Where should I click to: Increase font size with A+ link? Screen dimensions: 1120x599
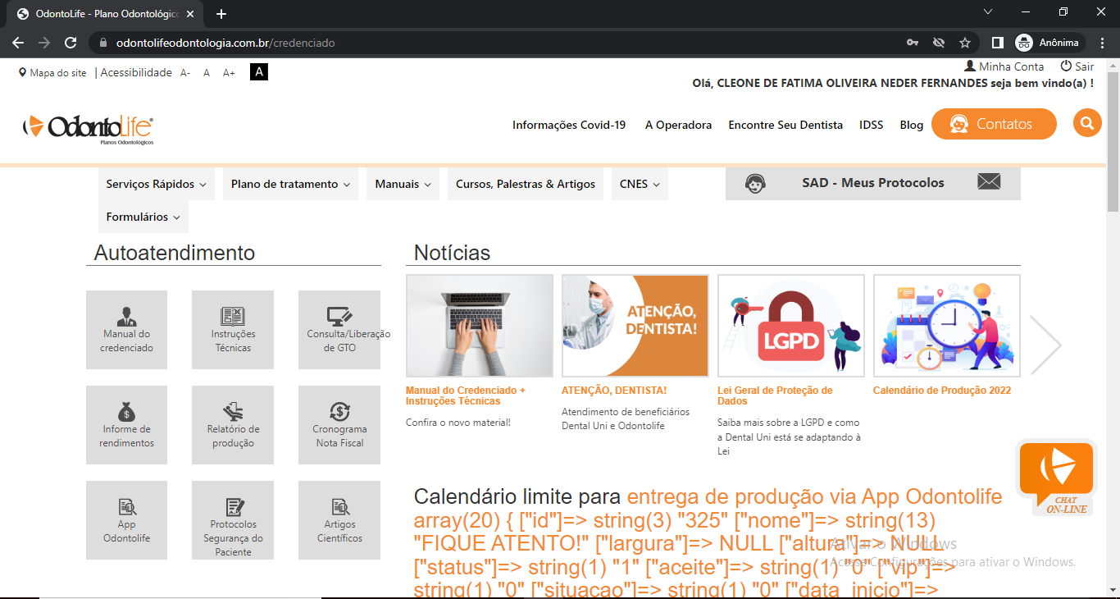coord(229,73)
